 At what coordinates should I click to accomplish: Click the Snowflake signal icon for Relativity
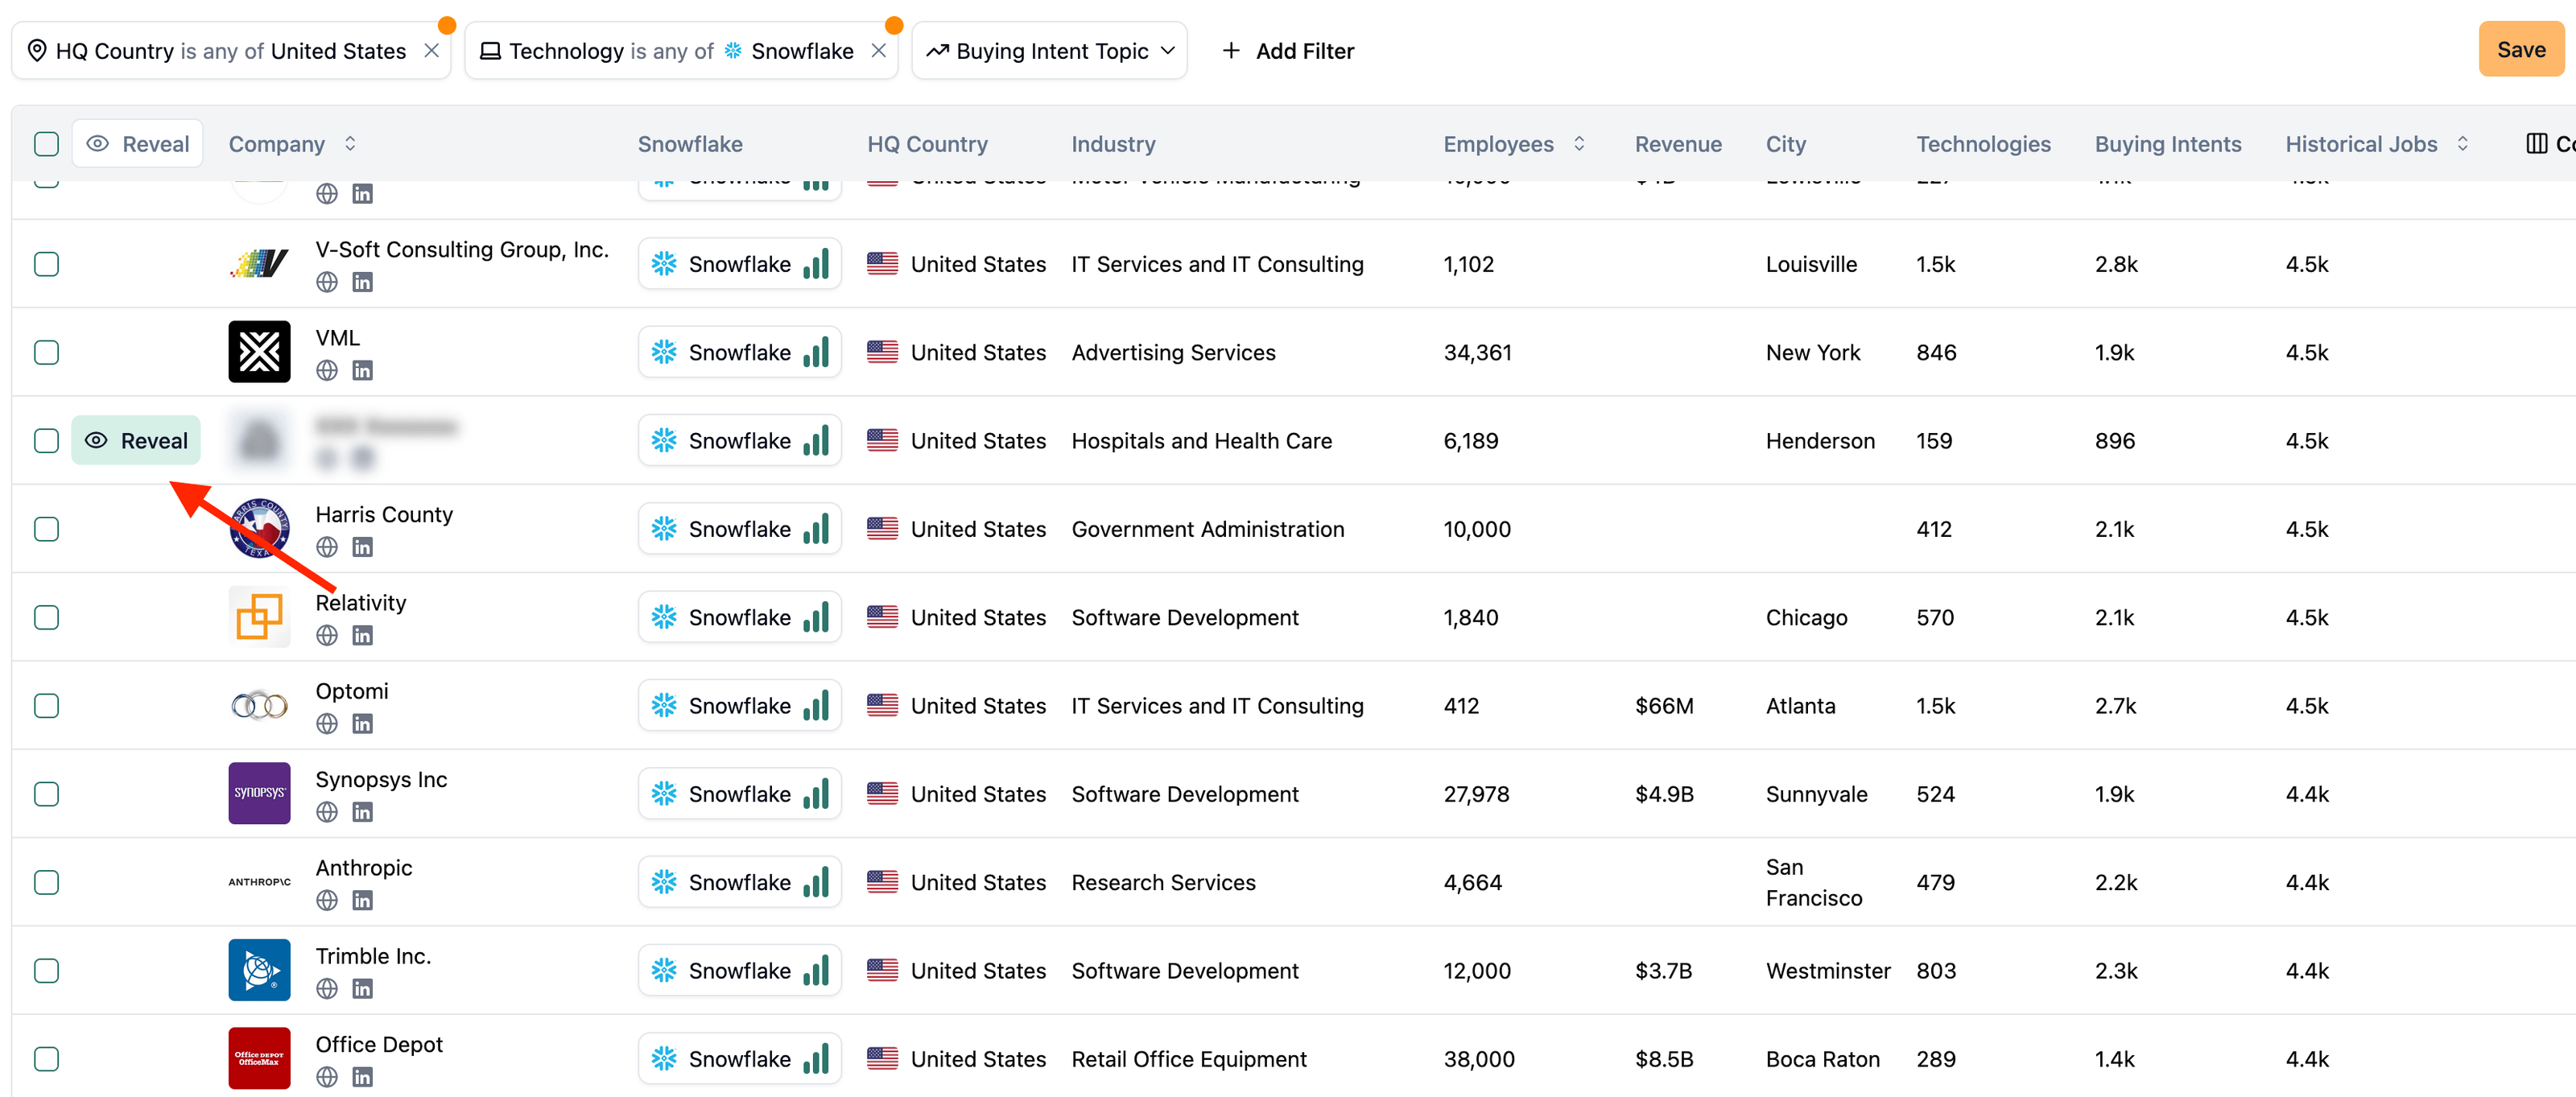coord(816,617)
